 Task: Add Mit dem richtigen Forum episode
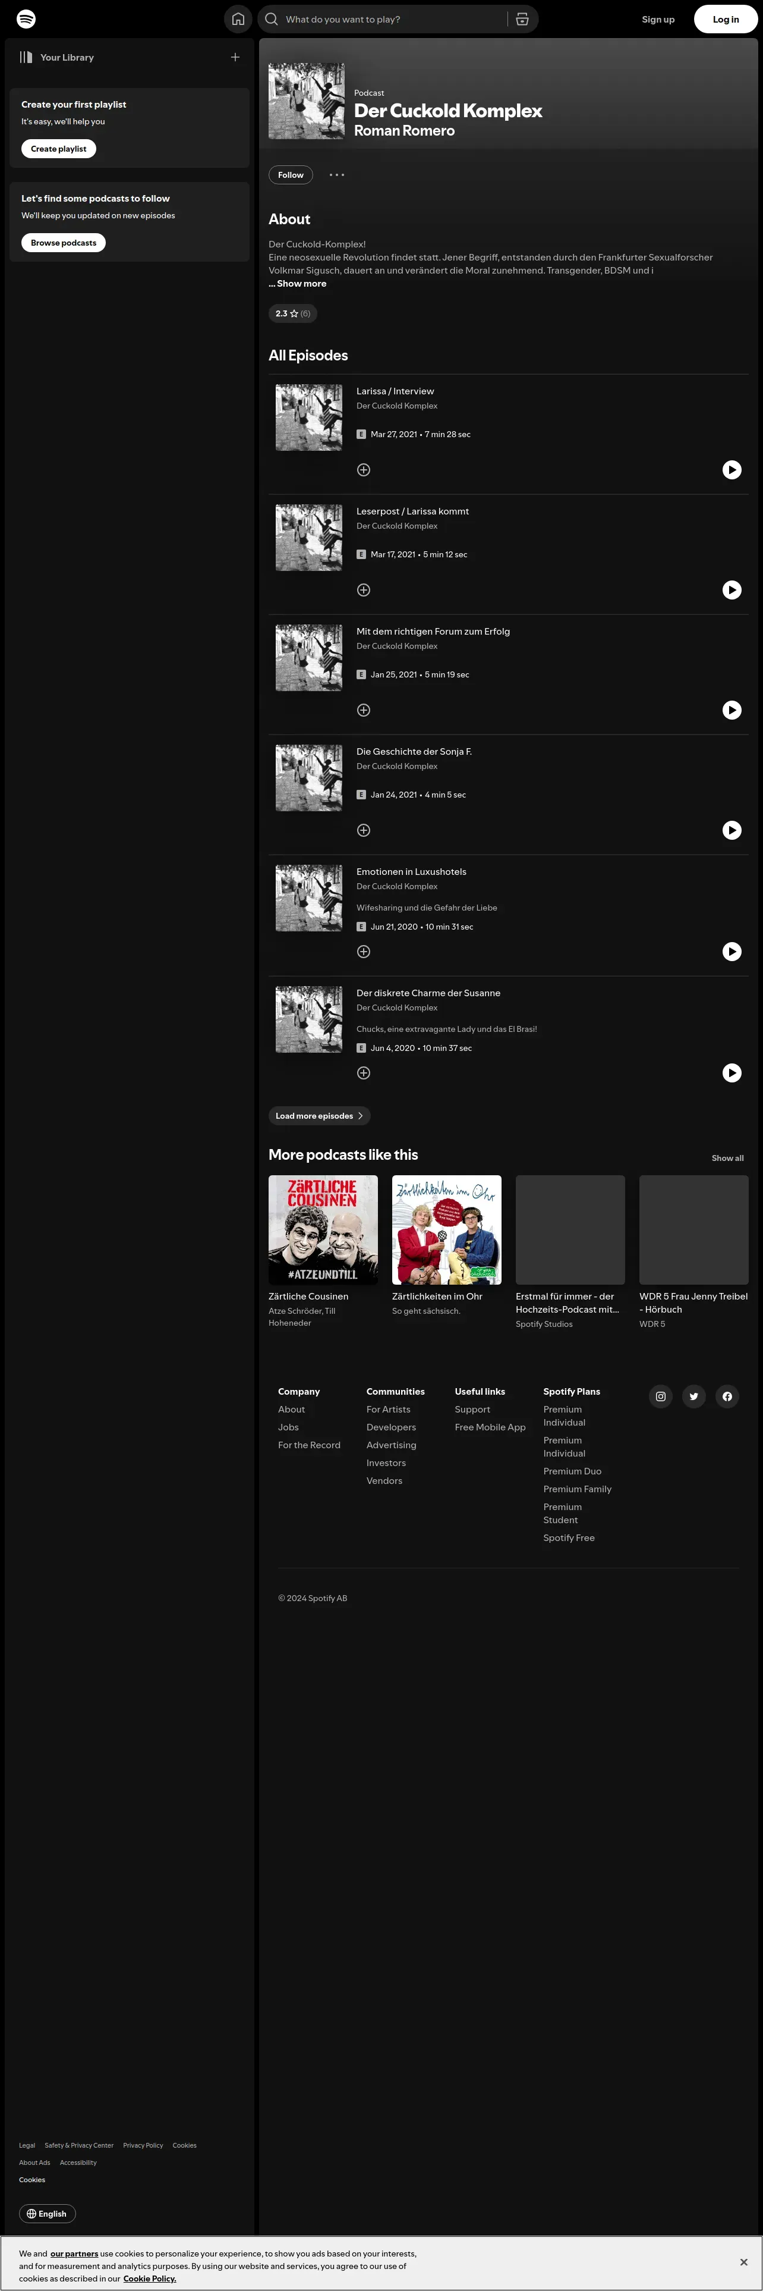coord(363,710)
